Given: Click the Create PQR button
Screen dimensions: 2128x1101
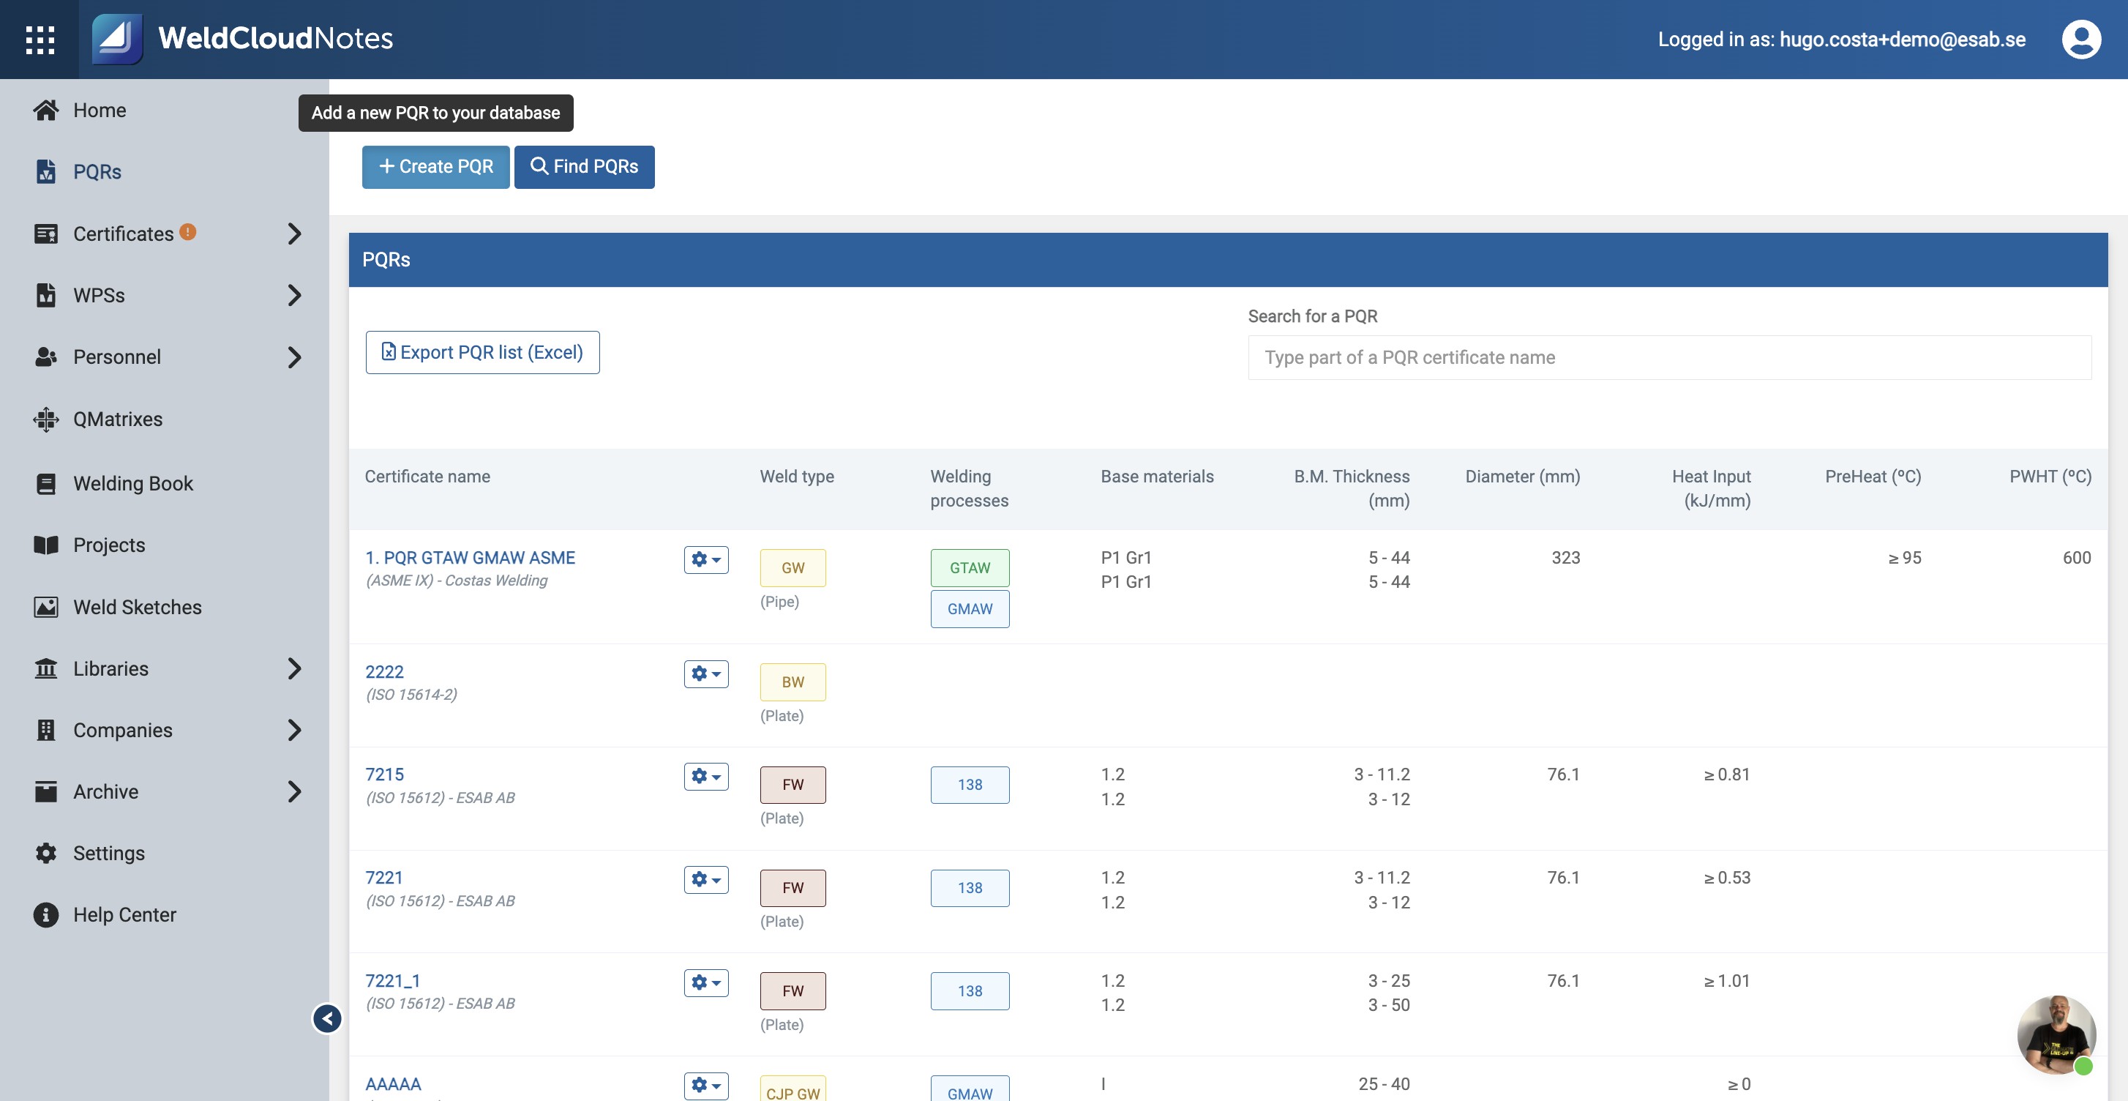Looking at the screenshot, I should pyautogui.click(x=435, y=167).
